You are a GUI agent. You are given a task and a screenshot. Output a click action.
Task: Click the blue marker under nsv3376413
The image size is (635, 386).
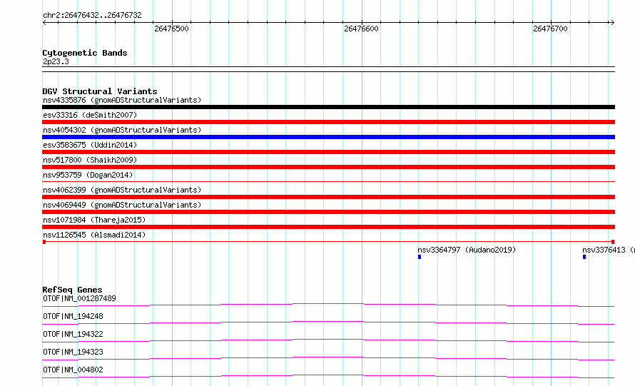click(584, 257)
